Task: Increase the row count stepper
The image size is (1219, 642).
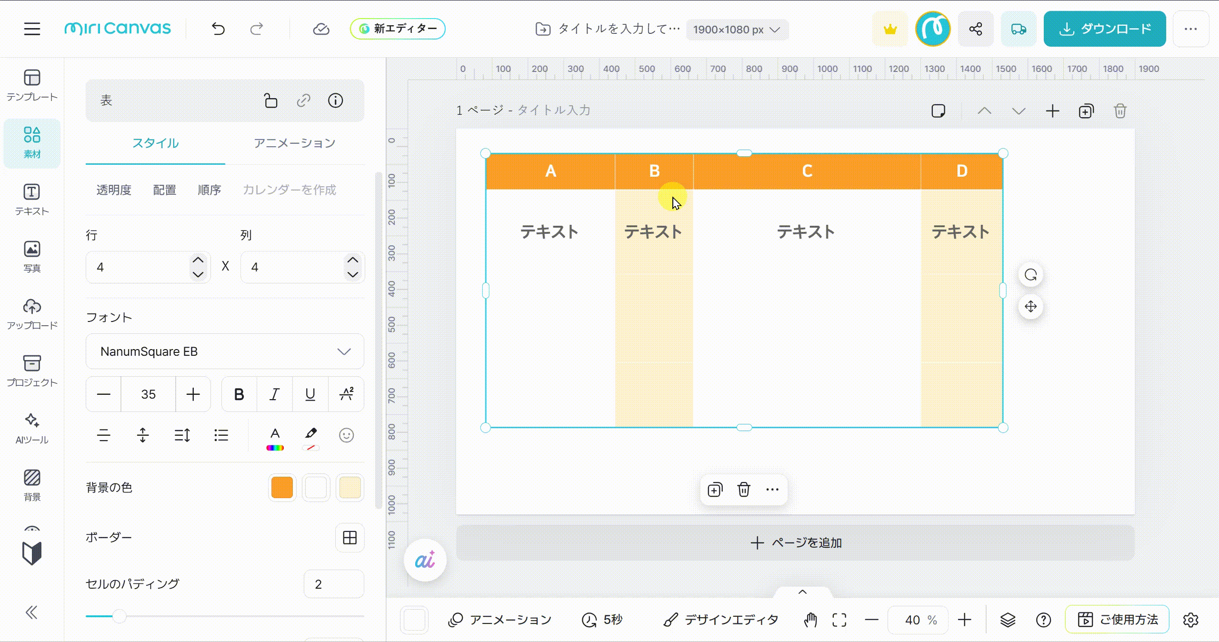Action: [198, 260]
